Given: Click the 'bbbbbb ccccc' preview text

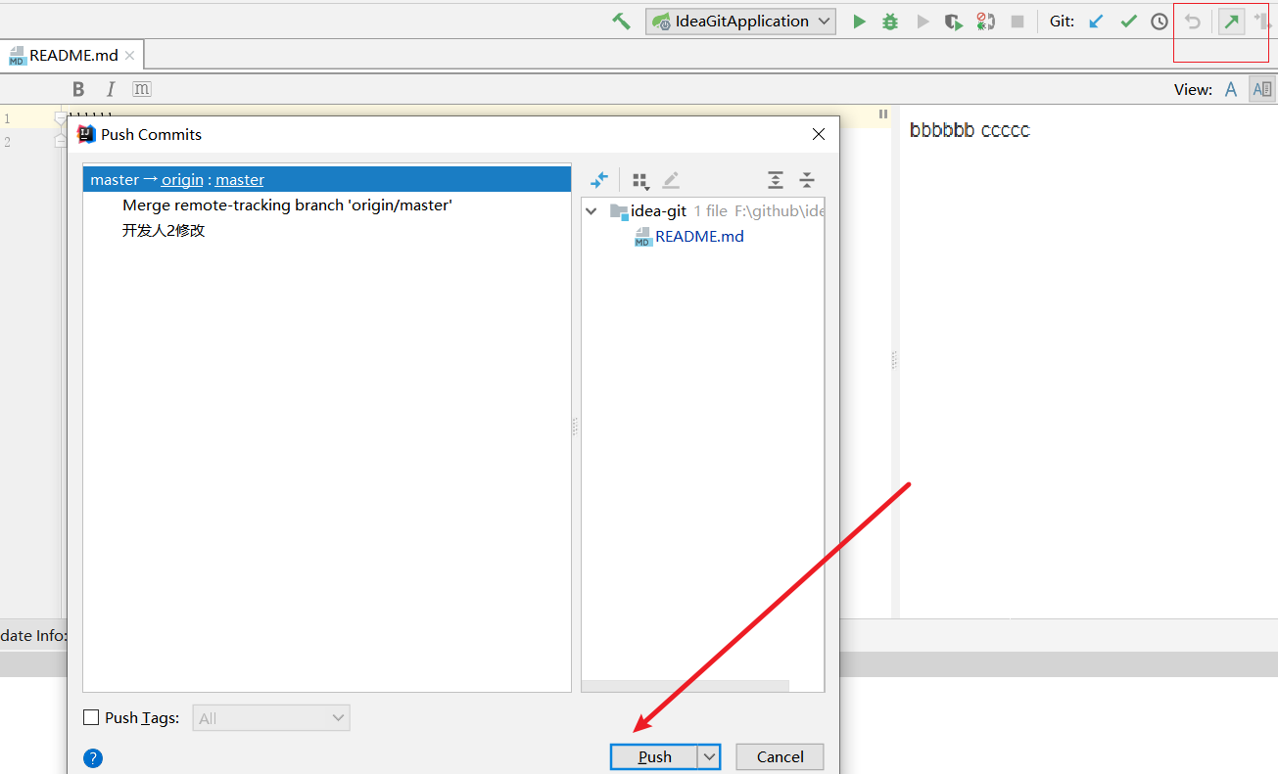Looking at the screenshot, I should click(x=970, y=130).
